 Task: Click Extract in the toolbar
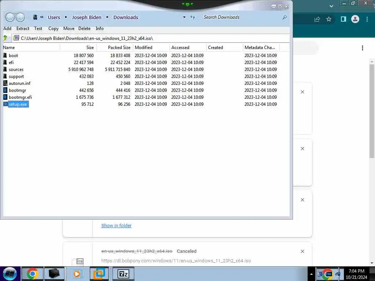coord(23,29)
